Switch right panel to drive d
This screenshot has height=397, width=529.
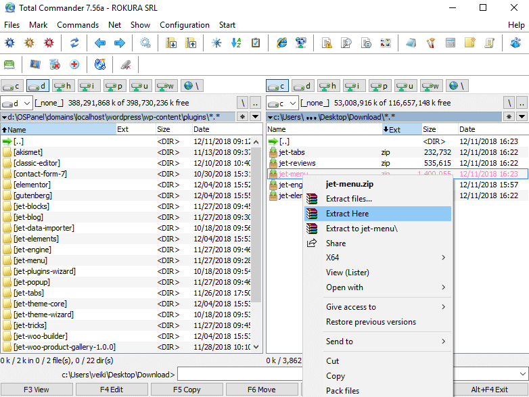(302, 86)
